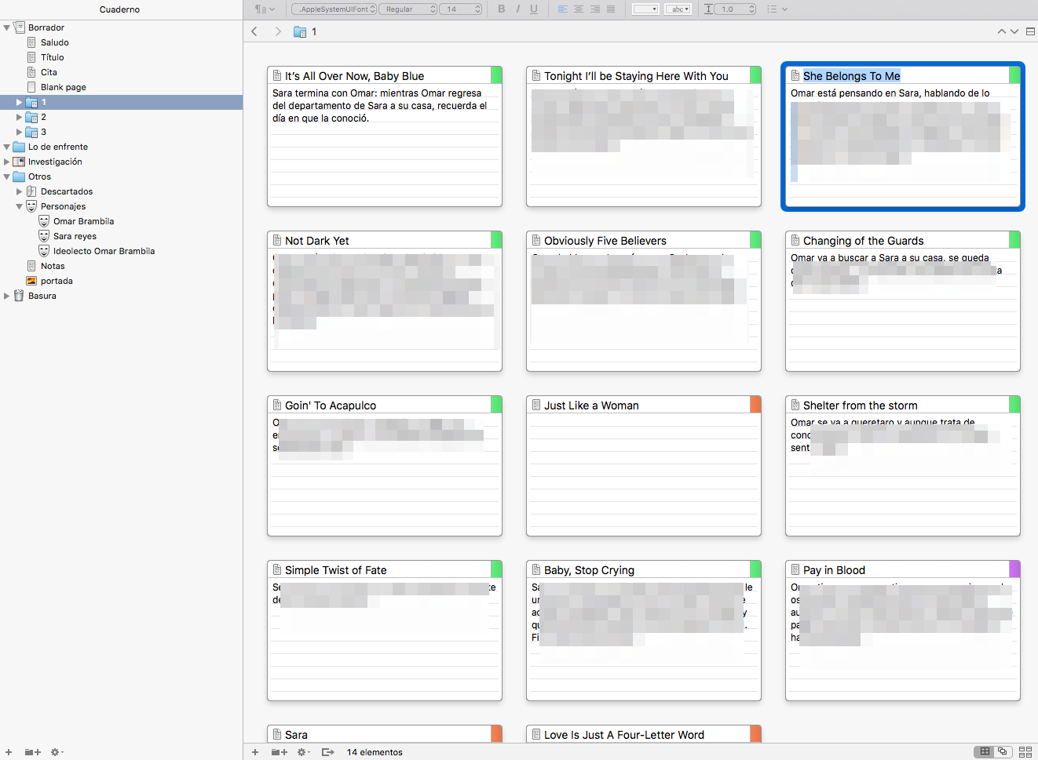The width and height of the screenshot is (1038, 760).
Task: Select It's All Over Now, Baby Blue card
Action: pyautogui.click(x=385, y=136)
